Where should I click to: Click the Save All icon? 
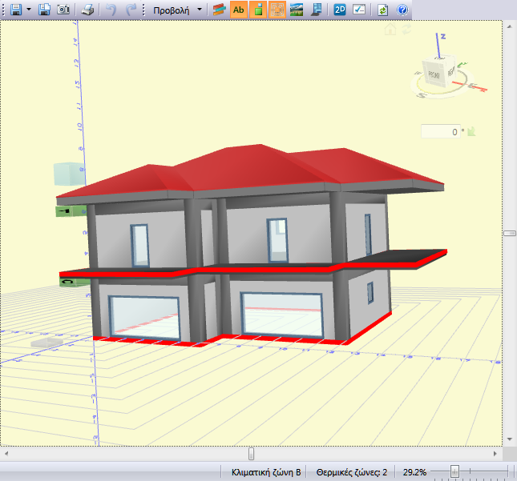45,10
